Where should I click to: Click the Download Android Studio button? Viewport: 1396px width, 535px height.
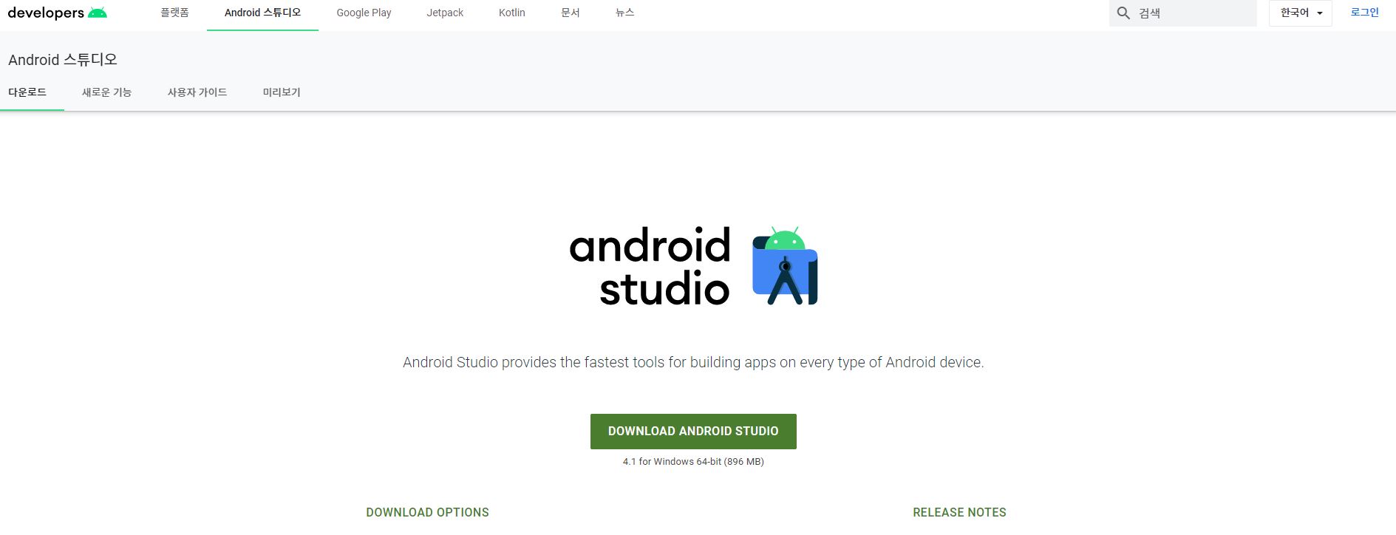tap(693, 432)
